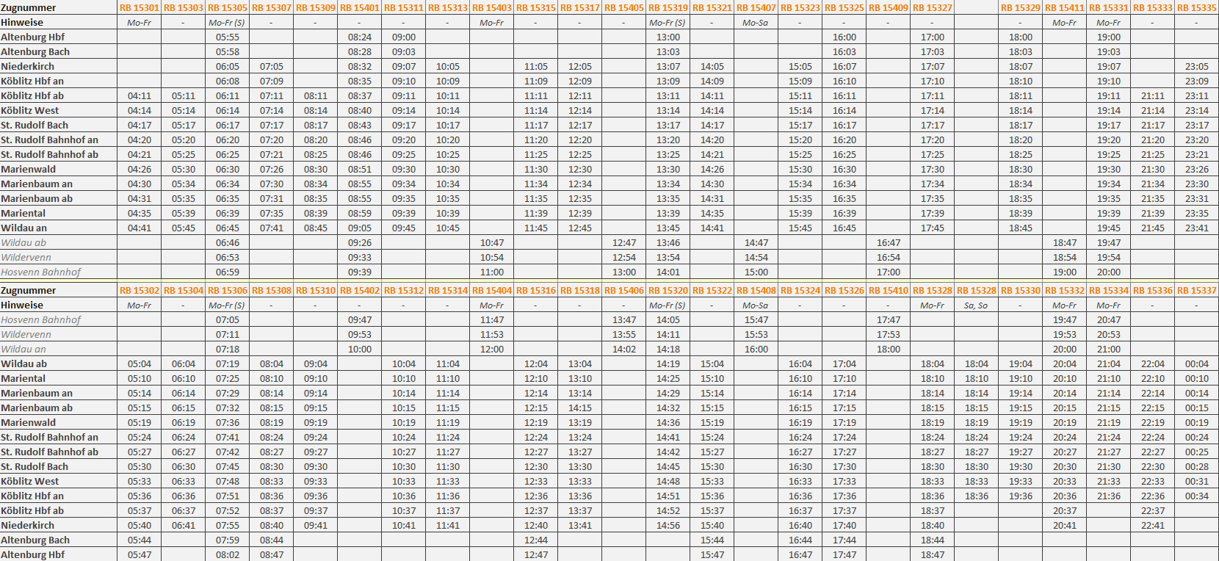Select the Mo-Sa note under RB 15407
This screenshot has width=1219, height=561.
(x=756, y=22)
